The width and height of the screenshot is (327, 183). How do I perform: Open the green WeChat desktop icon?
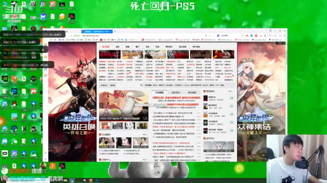coord(14,142)
